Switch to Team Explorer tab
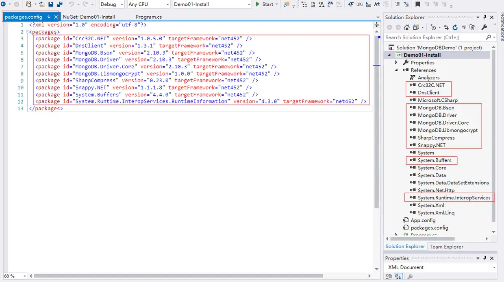The height and width of the screenshot is (282, 504). point(446,247)
